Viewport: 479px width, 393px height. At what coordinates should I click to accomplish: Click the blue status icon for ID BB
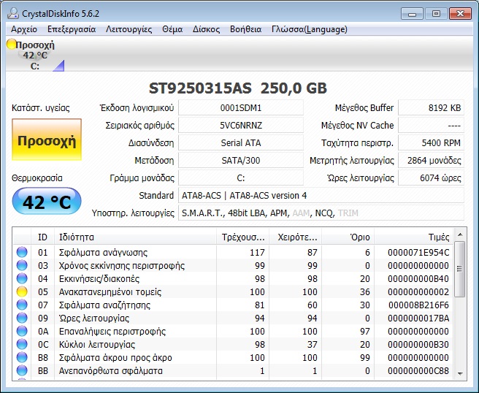click(22, 370)
